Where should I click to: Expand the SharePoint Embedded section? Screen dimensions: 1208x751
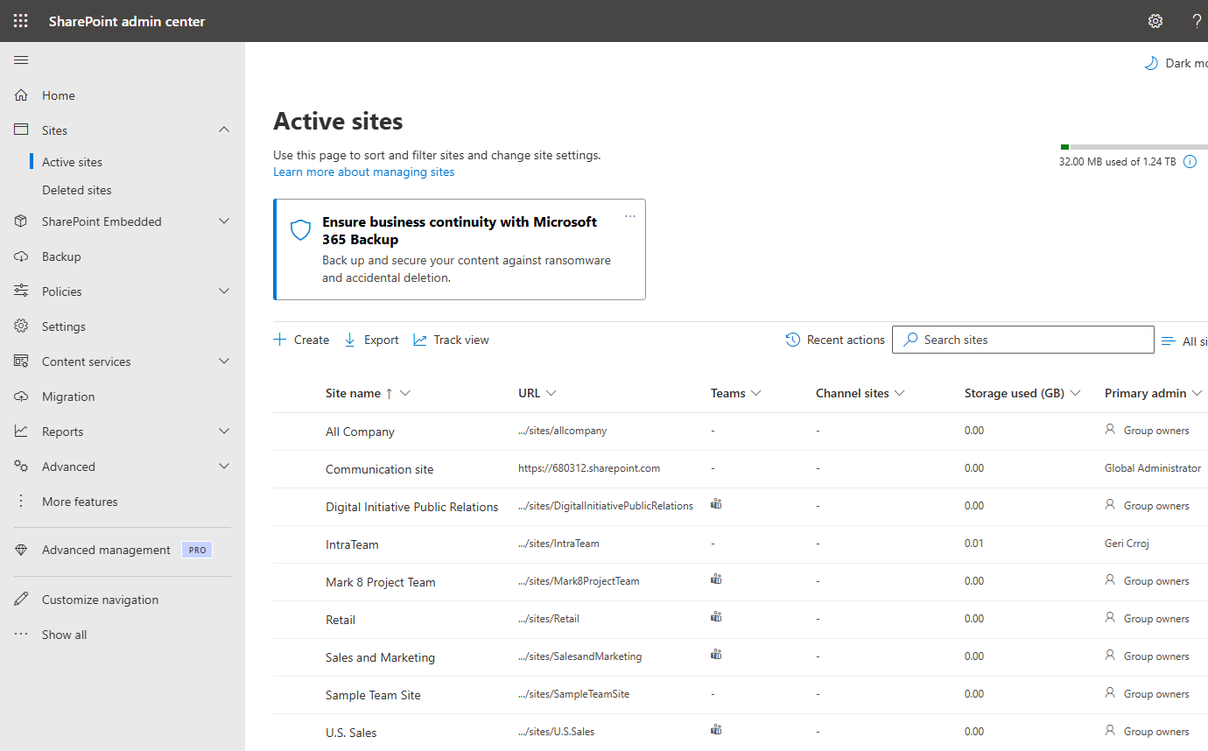pos(224,221)
